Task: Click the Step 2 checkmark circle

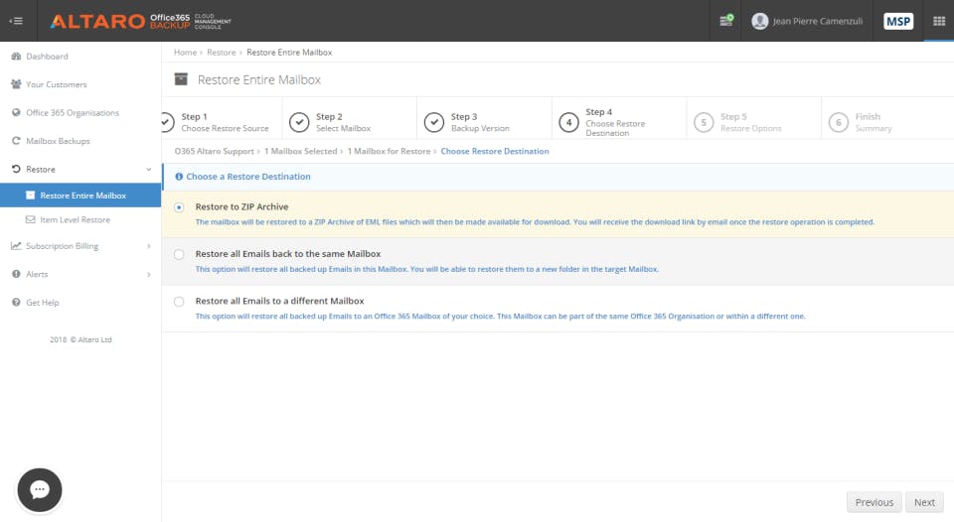Action: point(299,122)
